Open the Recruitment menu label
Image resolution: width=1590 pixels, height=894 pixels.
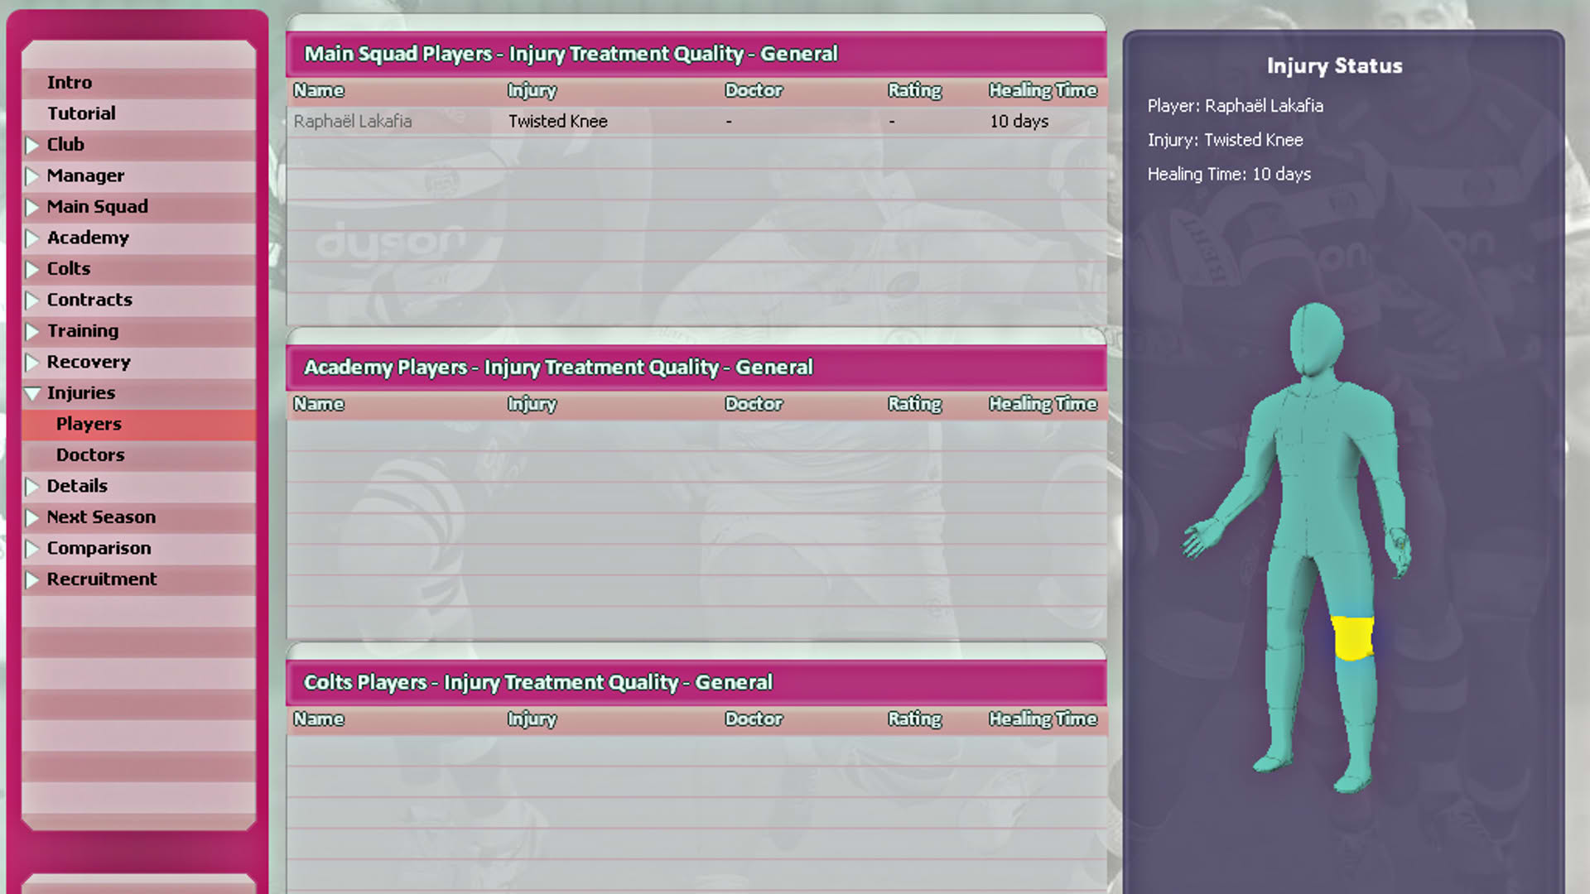(x=102, y=579)
